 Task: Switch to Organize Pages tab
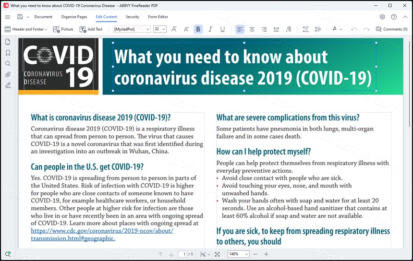point(74,17)
